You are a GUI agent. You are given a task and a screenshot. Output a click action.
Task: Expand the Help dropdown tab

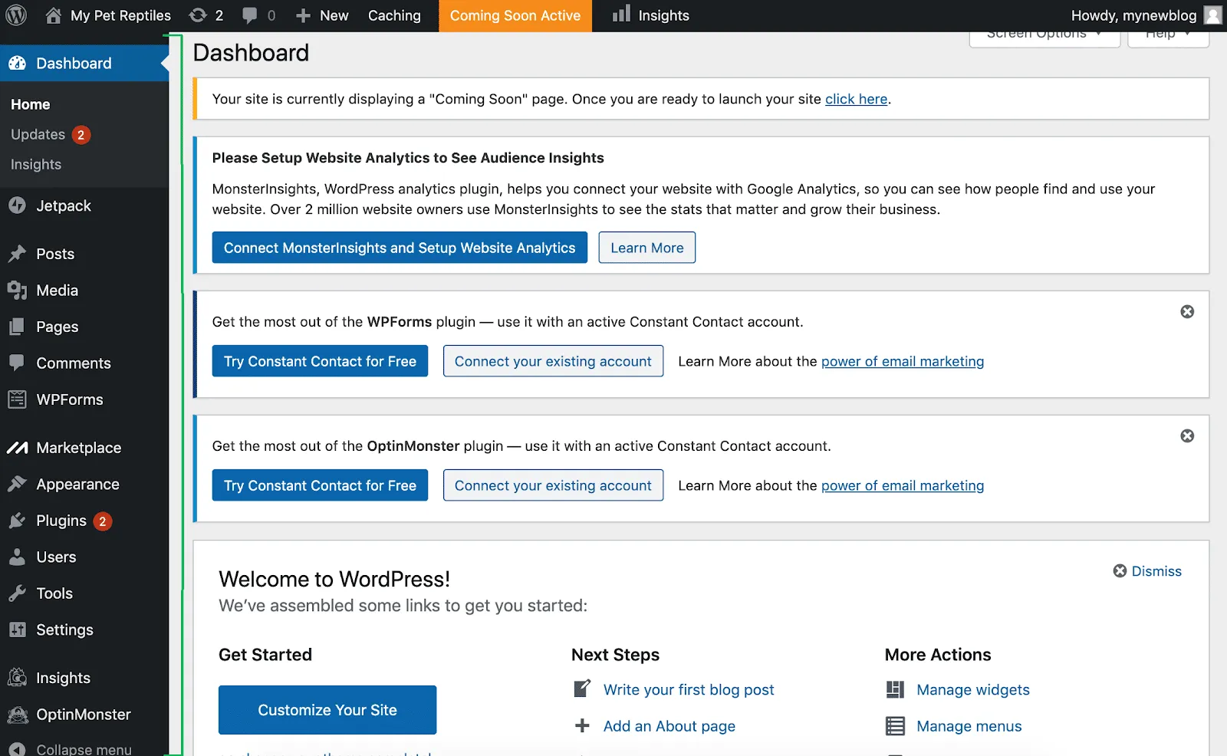pos(1168,37)
